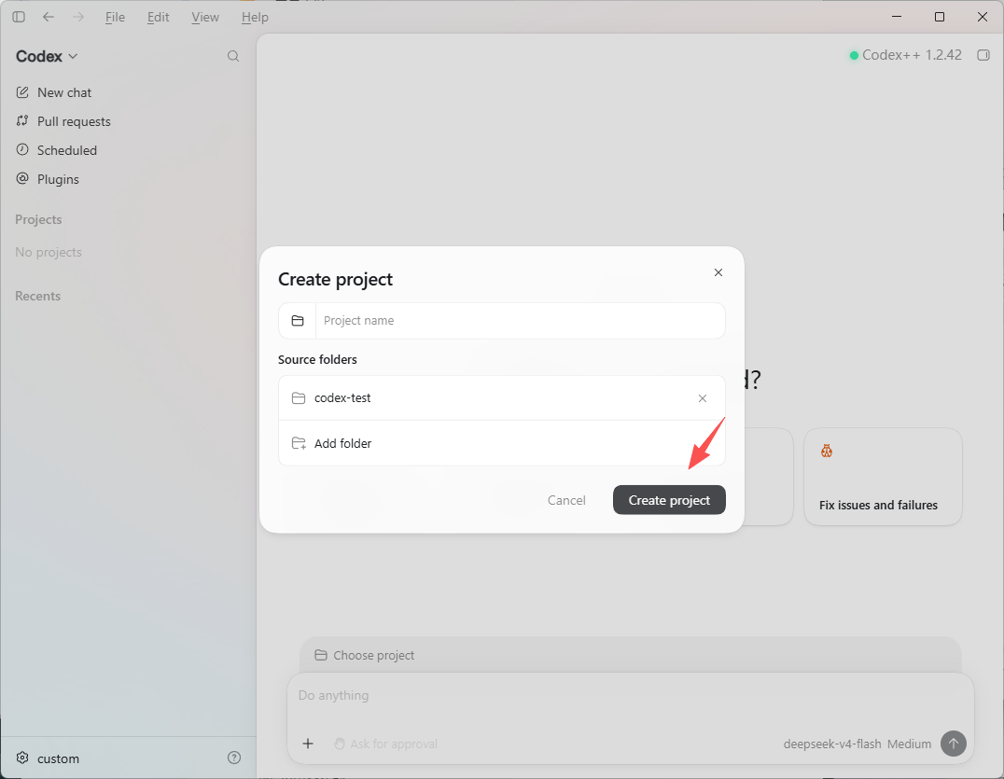The height and width of the screenshot is (779, 1004).
Task: Open the File menu
Action: [116, 18]
